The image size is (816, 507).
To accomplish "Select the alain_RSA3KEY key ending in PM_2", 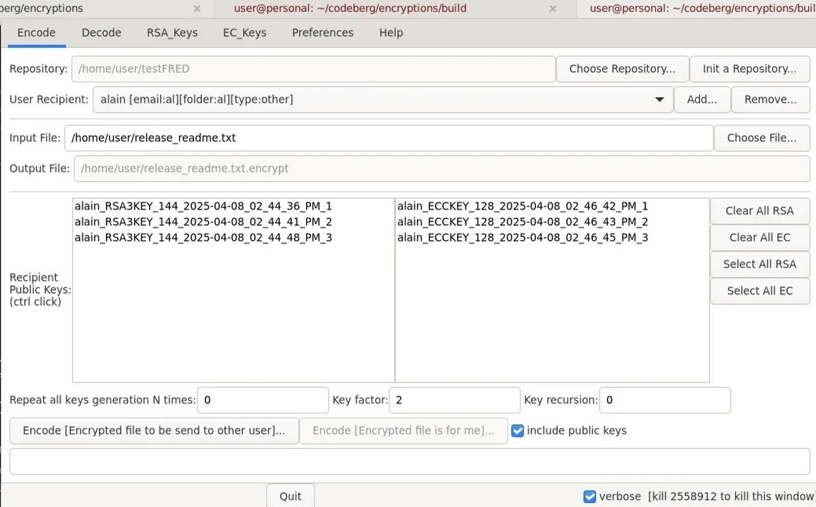I will [x=203, y=222].
